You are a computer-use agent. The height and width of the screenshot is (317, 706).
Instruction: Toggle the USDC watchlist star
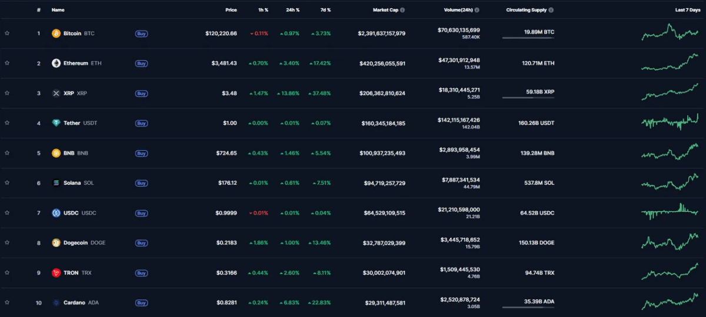[x=7, y=213]
